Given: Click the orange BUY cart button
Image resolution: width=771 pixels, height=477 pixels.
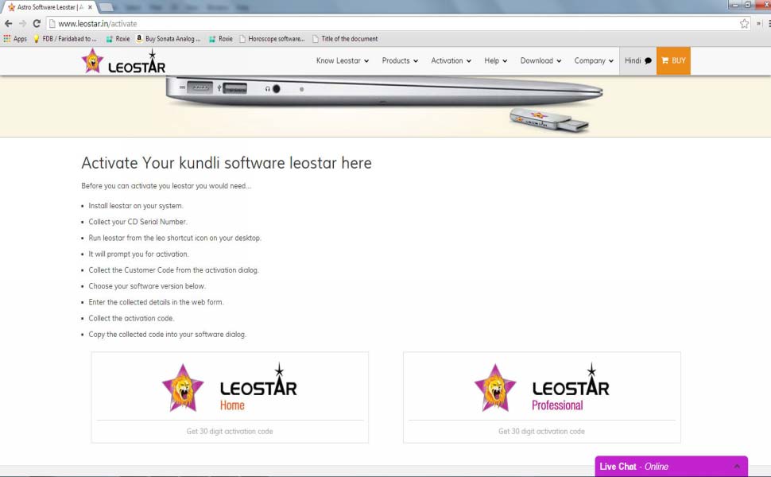Looking at the screenshot, I should 673,60.
